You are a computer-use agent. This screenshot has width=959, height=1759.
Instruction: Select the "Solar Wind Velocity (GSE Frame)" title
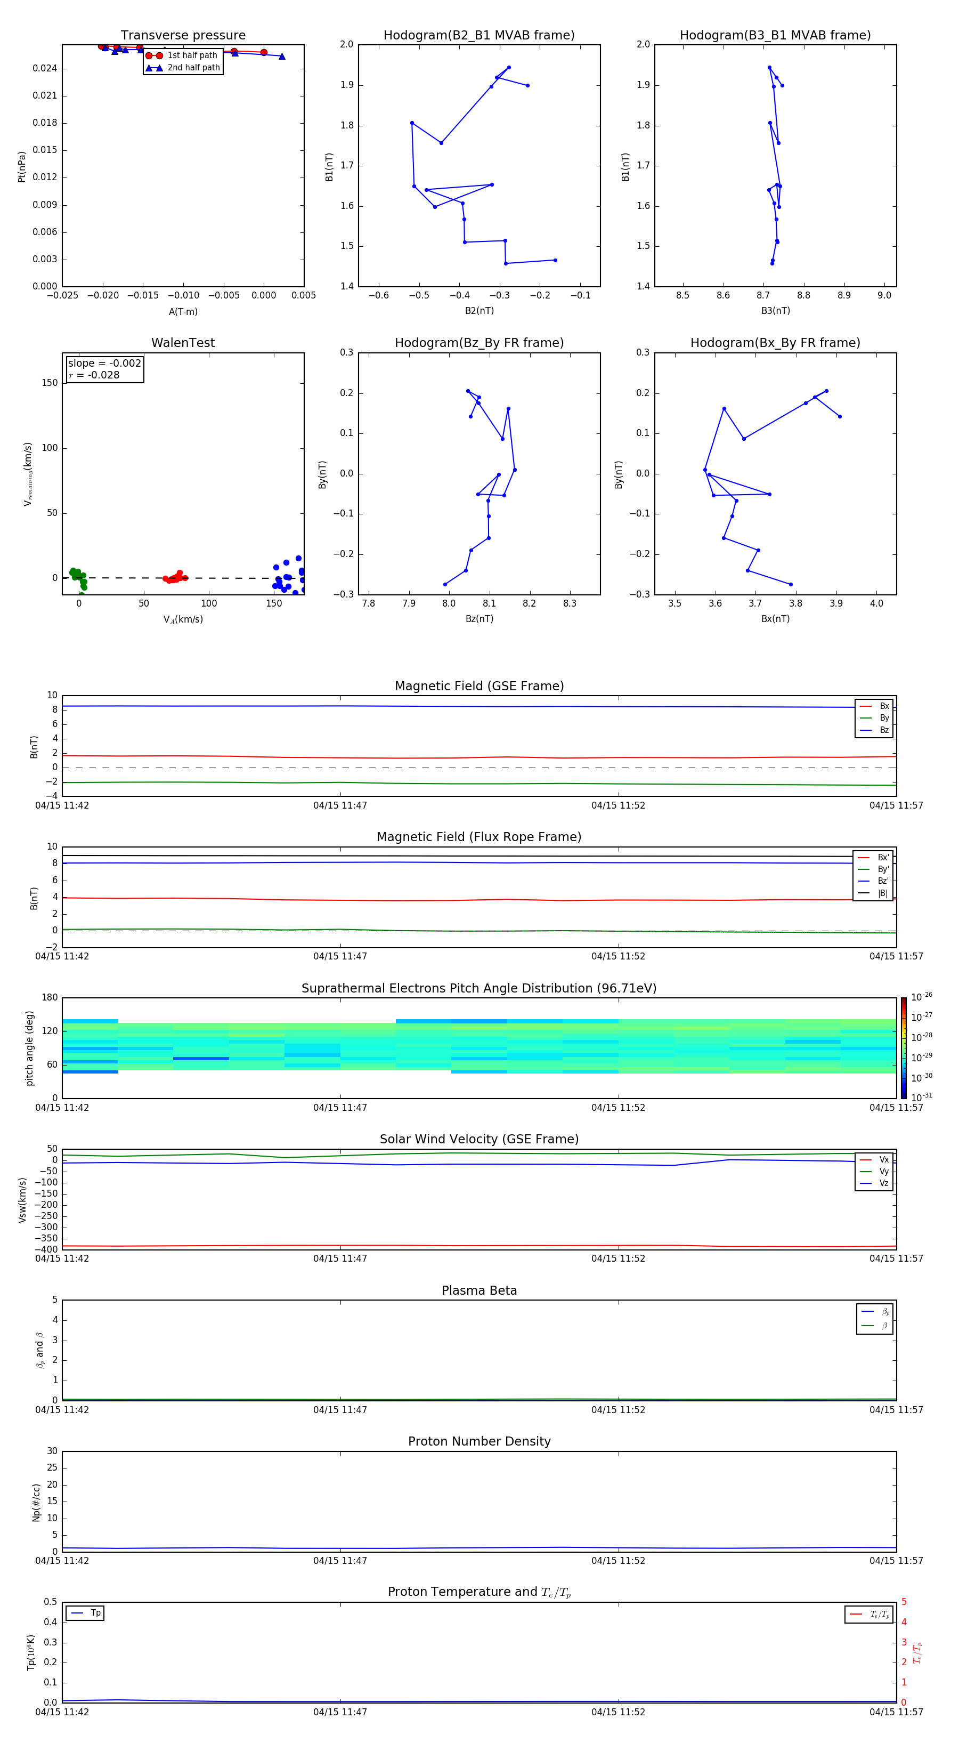pos(479,1140)
